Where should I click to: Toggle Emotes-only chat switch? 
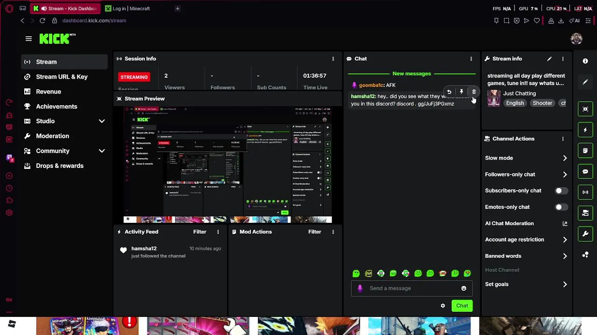(561, 207)
